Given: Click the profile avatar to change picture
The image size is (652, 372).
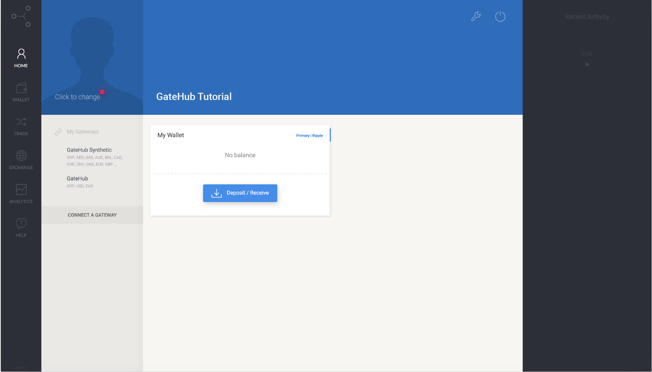Looking at the screenshot, I should [92, 58].
